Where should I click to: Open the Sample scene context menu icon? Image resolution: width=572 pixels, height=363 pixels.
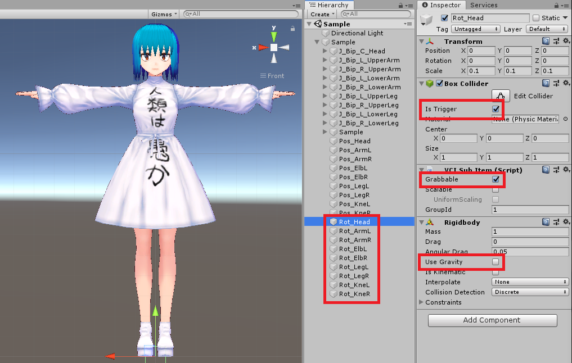408,24
